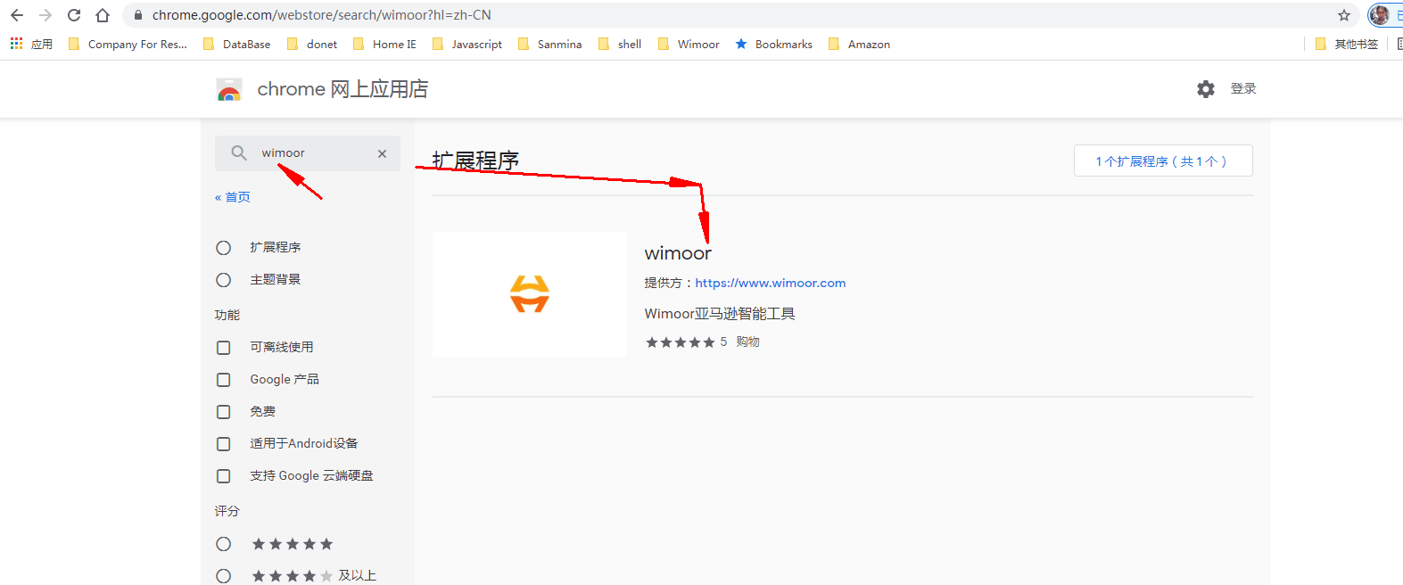Open the wimoor extension logo thumbnail
Viewport: 1403px width, 585px height.
pyautogui.click(x=530, y=294)
